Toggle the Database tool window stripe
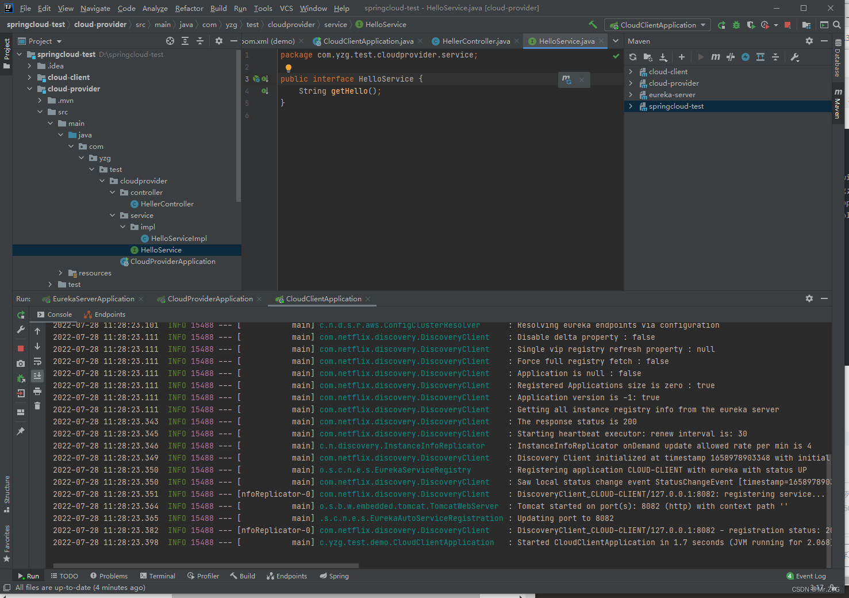 [x=838, y=58]
